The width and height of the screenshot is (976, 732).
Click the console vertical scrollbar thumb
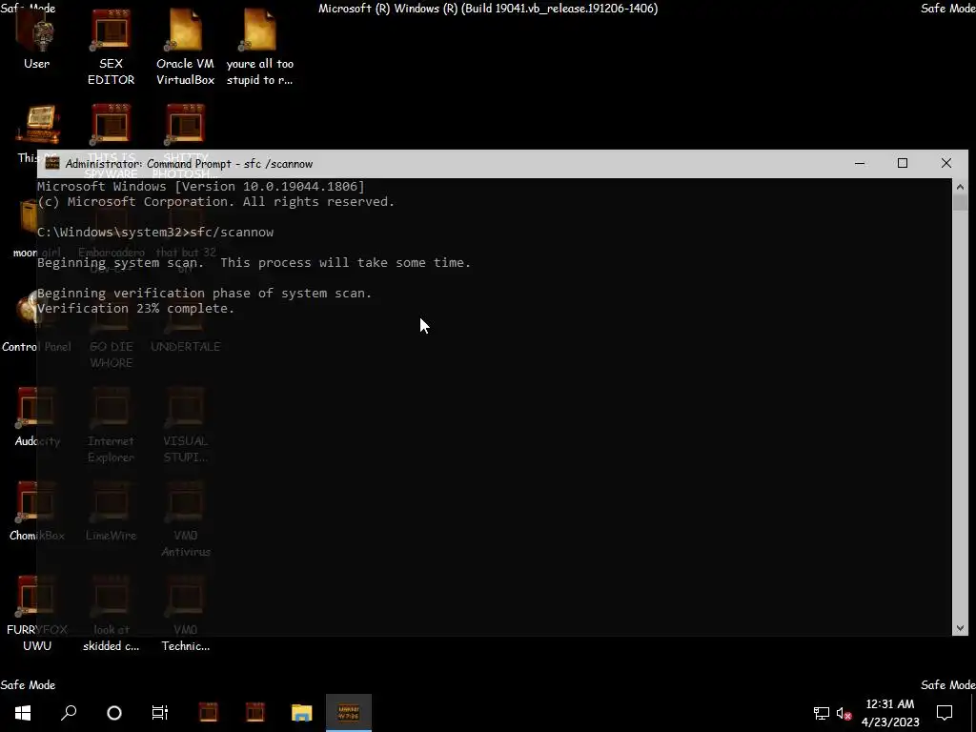point(960,203)
